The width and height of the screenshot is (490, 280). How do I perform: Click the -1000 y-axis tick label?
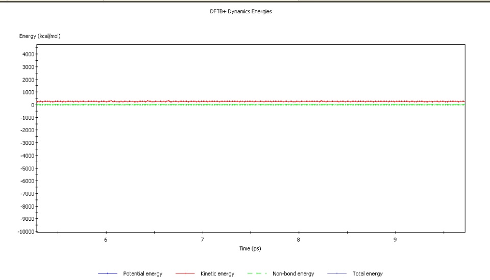point(27,118)
